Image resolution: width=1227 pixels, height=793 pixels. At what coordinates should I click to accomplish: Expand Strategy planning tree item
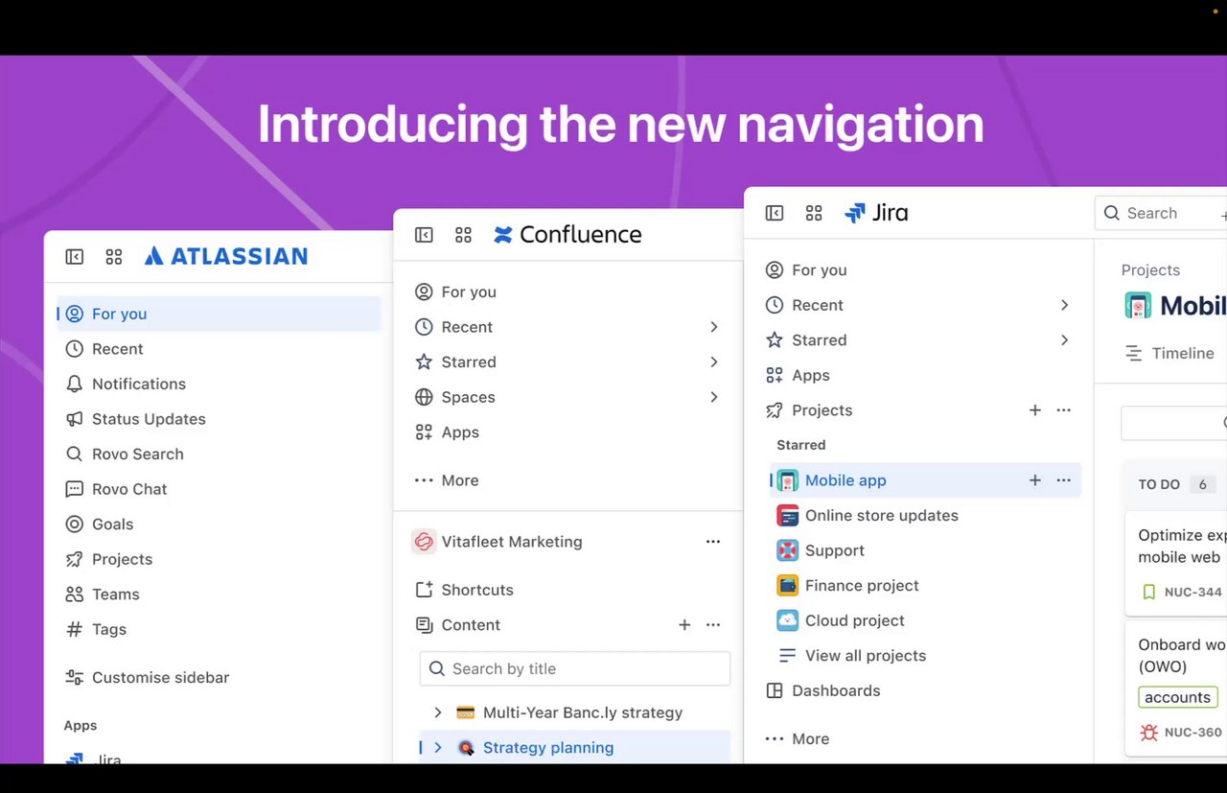pyautogui.click(x=438, y=748)
